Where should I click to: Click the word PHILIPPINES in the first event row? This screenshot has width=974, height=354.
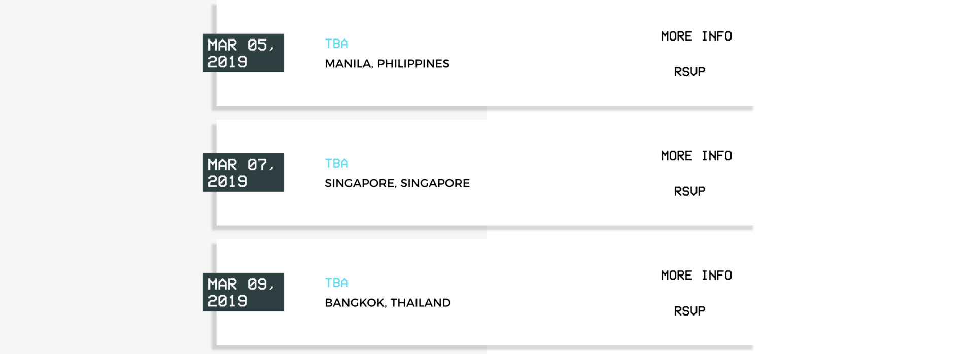[413, 64]
